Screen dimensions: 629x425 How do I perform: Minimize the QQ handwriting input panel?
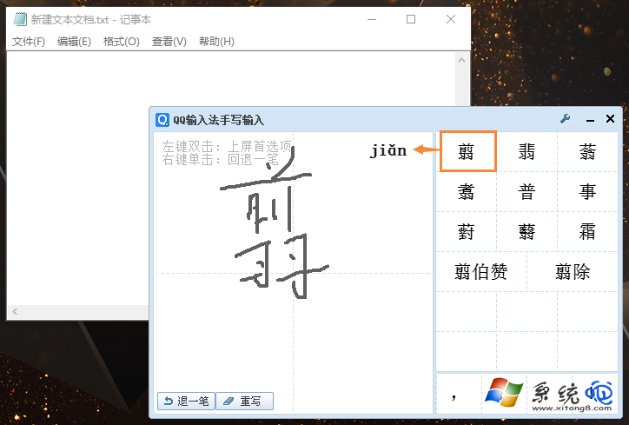[x=591, y=119]
